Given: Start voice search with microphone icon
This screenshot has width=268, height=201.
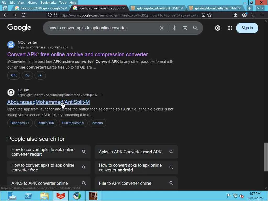Looking at the screenshot, I should coord(174,28).
